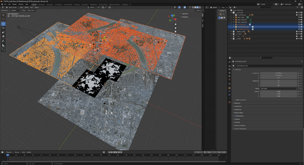
Task: Open the File menu
Action: click(x=5, y=4)
